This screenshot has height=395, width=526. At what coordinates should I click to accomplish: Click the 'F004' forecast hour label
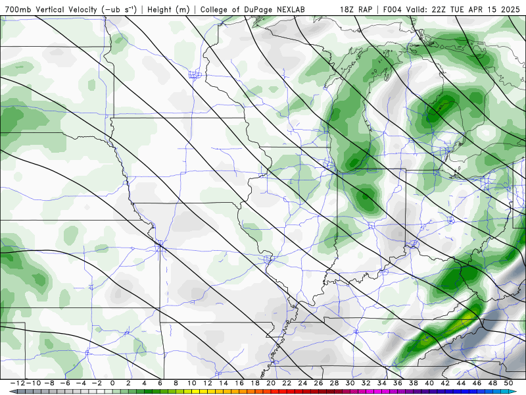point(393,9)
